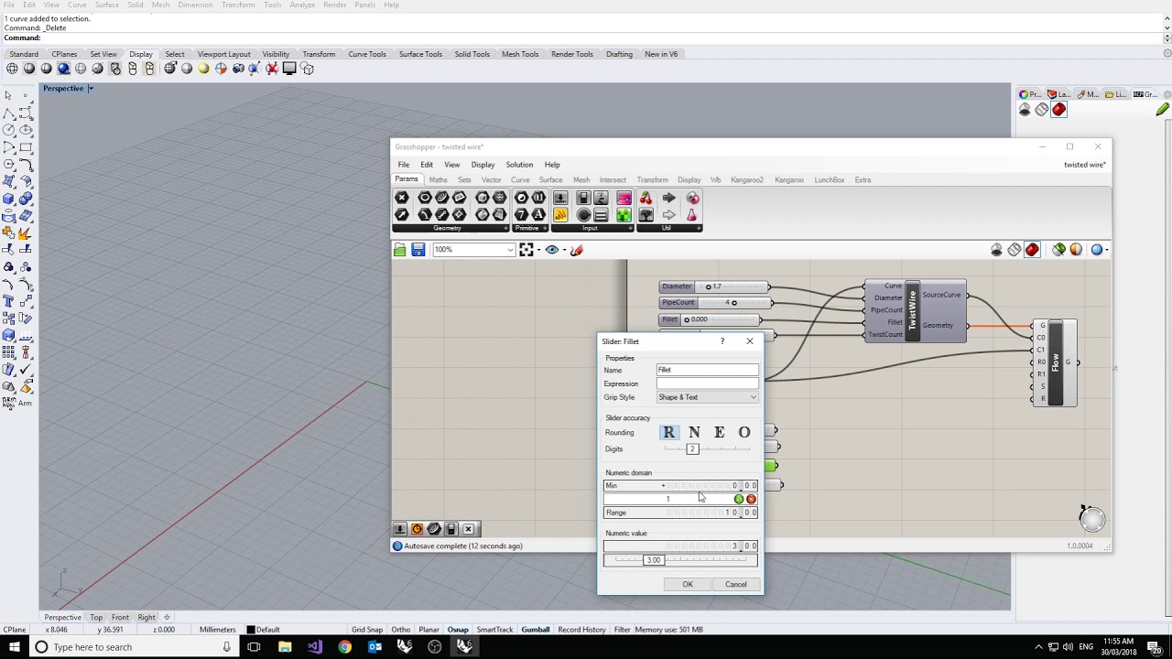Image resolution: width=1172 pixels, height=659 pixels.
Task: Switch to the Kangaroo2 component tab
Action: coord(747,180)
